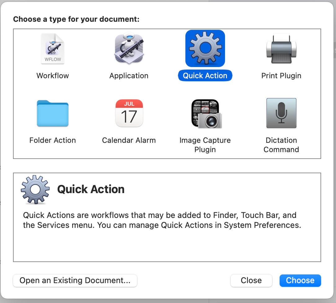Click the Application label text
This screenshot has width=336, height=303.
coord(129,75)
